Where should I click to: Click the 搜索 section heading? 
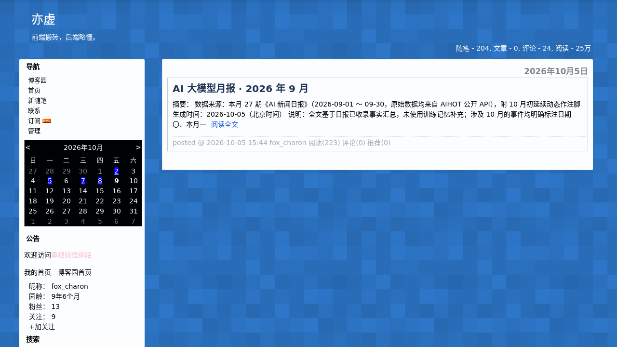click(33, 339)
